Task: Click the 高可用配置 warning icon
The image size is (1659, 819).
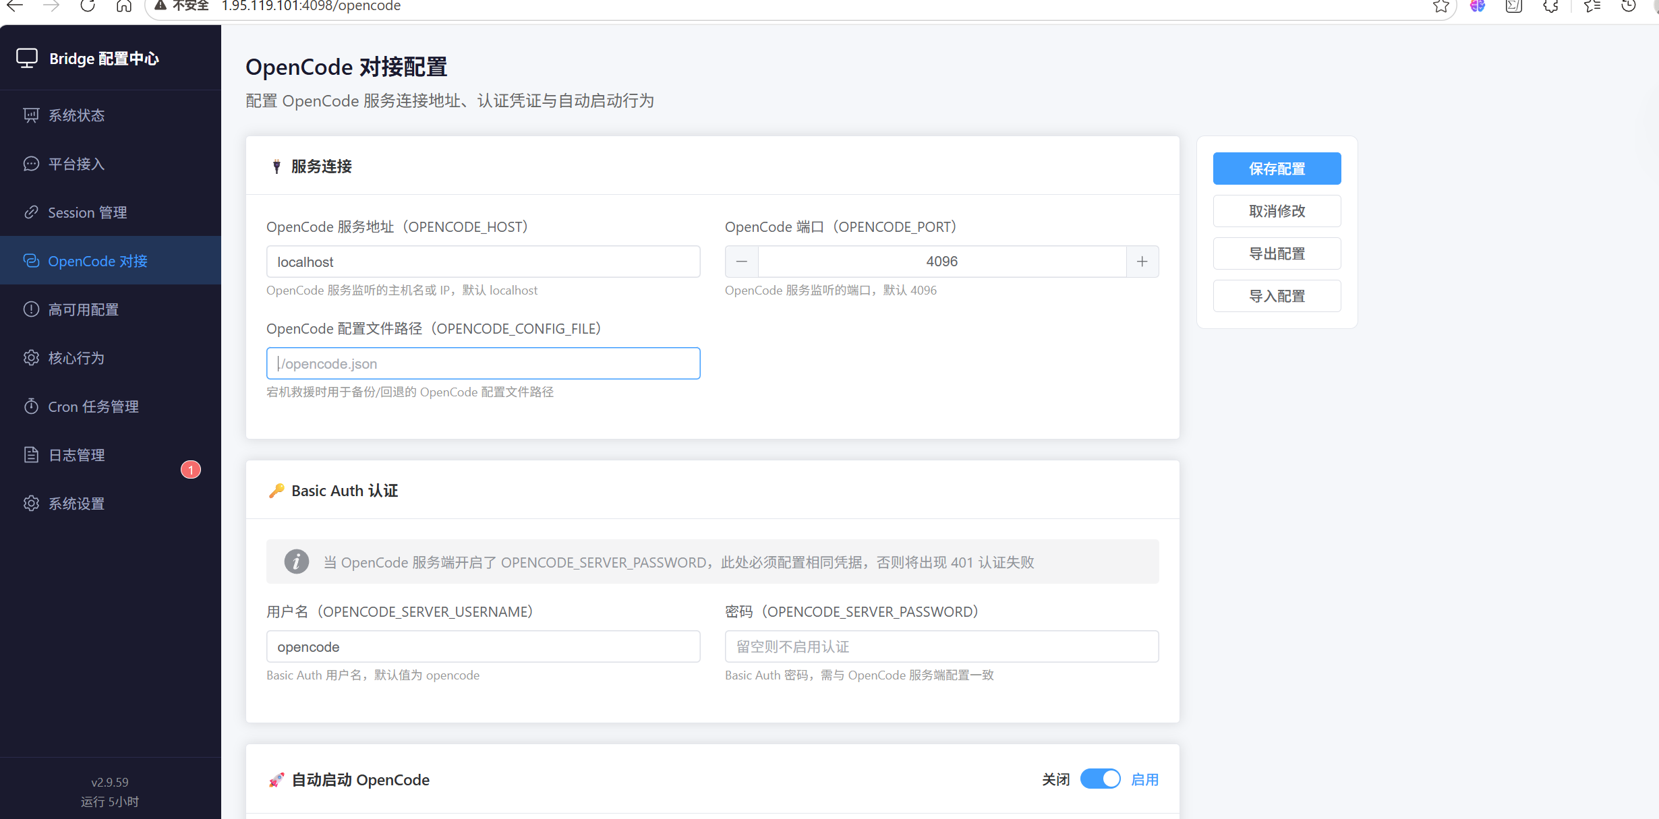Action: [x=31, y=309]
